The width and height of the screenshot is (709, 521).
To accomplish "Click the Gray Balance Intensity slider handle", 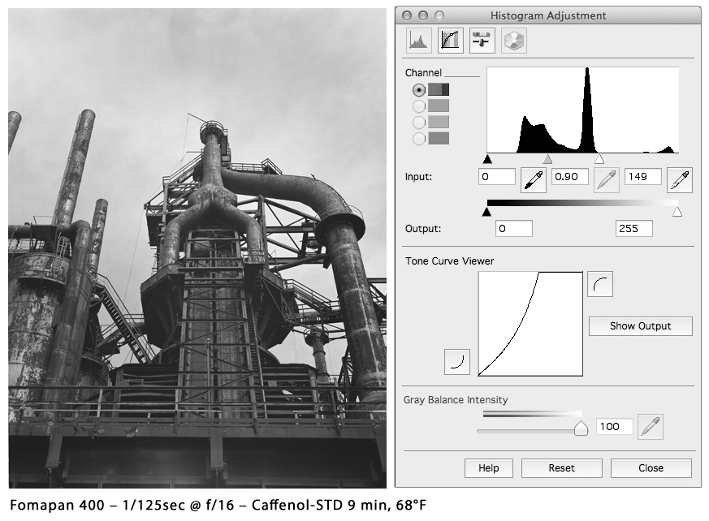I will (581, 428).
